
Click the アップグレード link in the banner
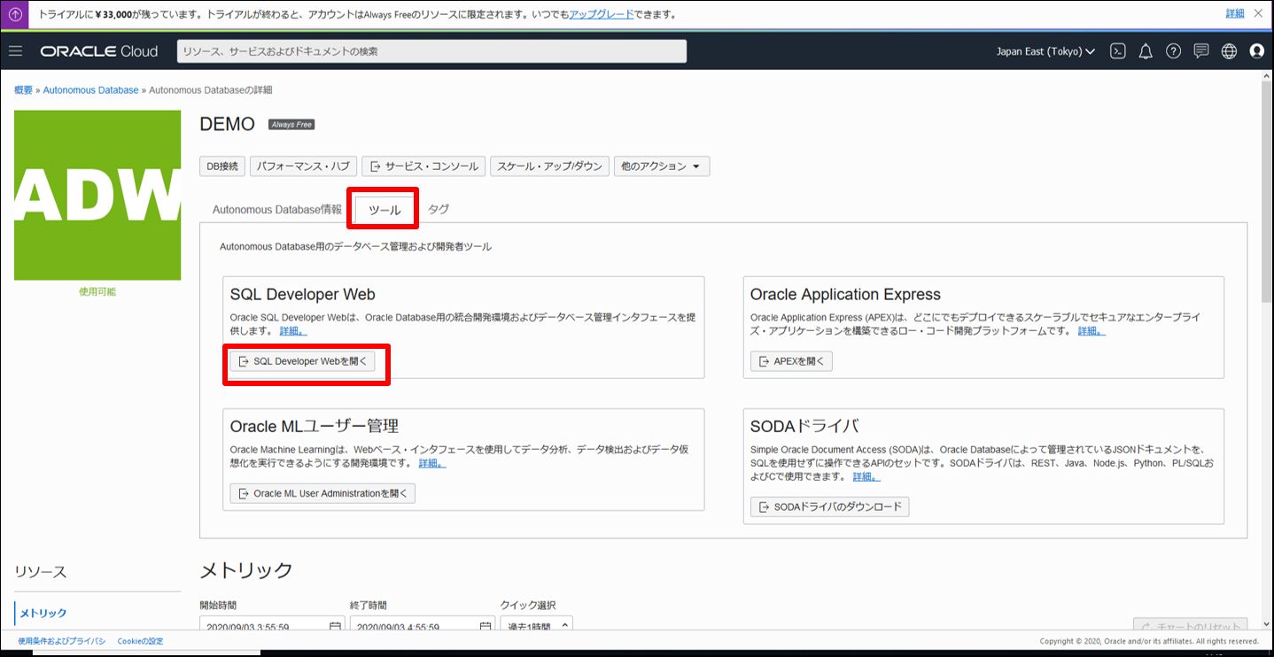coord(602,14)
